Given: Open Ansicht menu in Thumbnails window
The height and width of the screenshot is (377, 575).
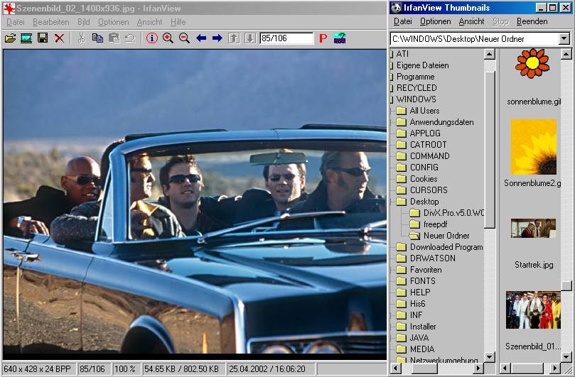Looking at the screenshot, I should coord(472,21).
